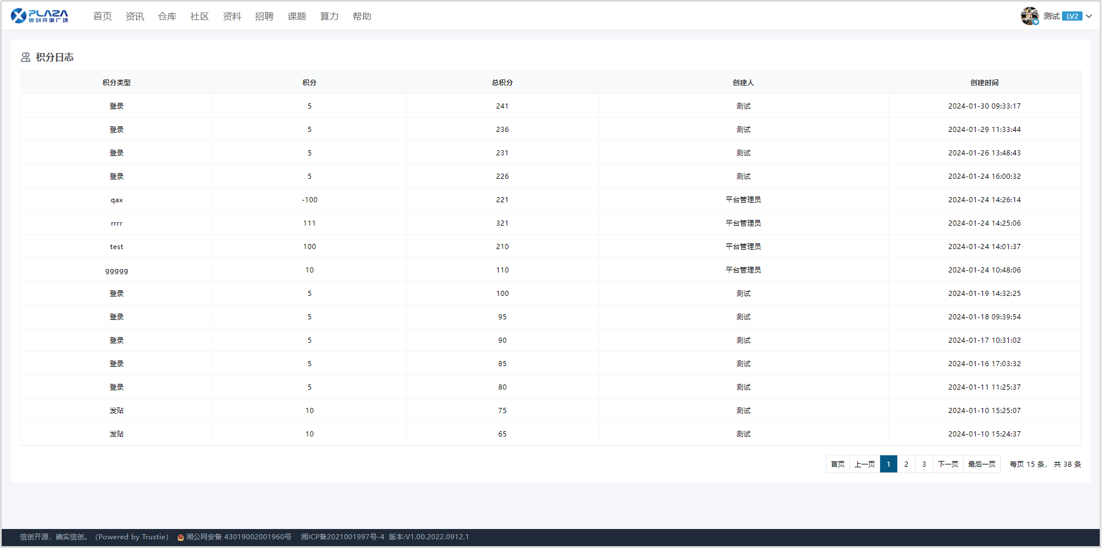Click the 最后一页 last page button
The image size is (1102, 549).
pos(981,464)
